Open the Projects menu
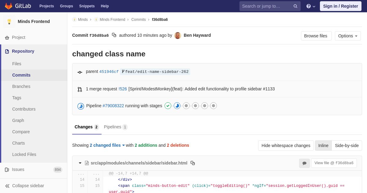The width and height of the screenshot is (367, 193). pos(46,6)
